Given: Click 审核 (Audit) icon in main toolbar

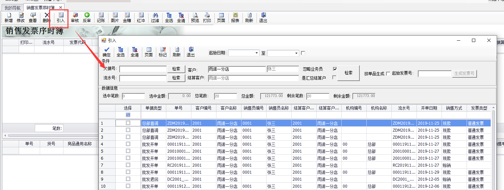Looking at the screenshot, I should tap(75, 17).
